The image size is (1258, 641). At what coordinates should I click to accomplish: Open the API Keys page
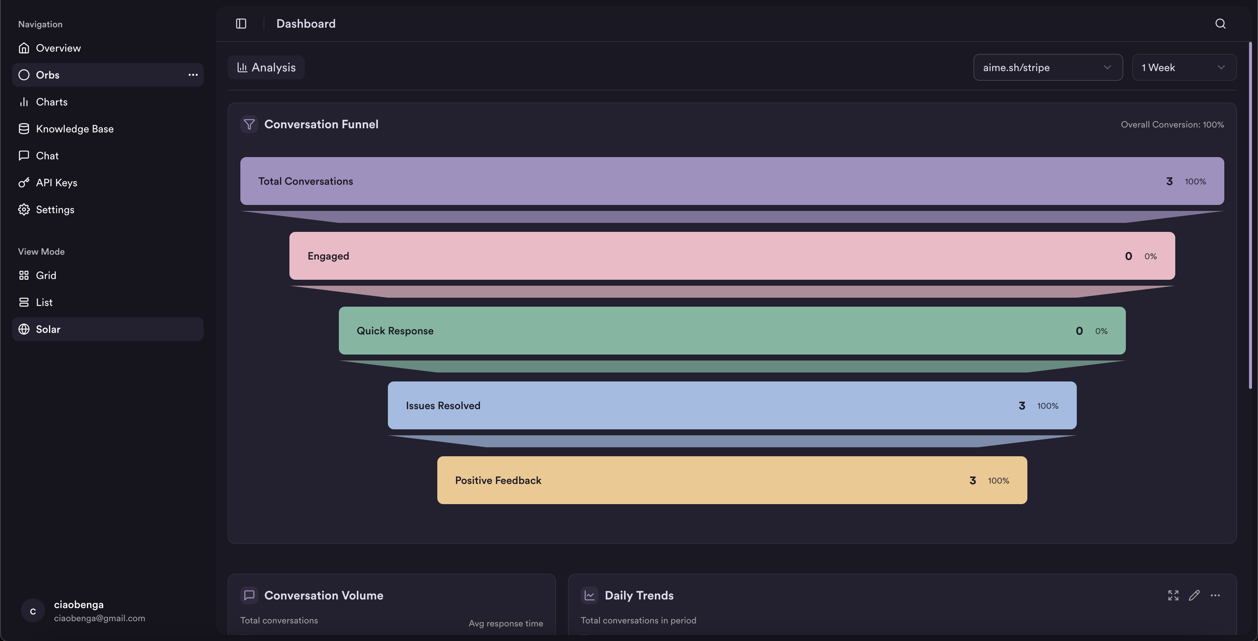[x=56, y=183]
